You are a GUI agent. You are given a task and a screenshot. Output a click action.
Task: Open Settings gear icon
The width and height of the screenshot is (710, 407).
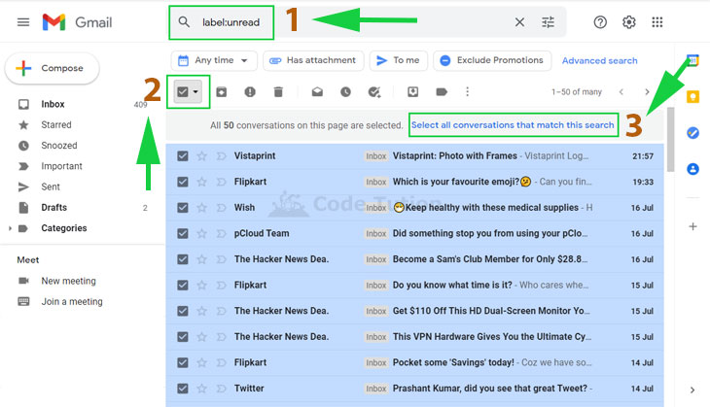tap(629, 22)
